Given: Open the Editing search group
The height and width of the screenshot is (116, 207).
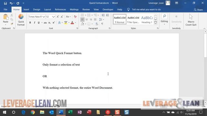Looking at the screenshot, I should click(164, 19).
